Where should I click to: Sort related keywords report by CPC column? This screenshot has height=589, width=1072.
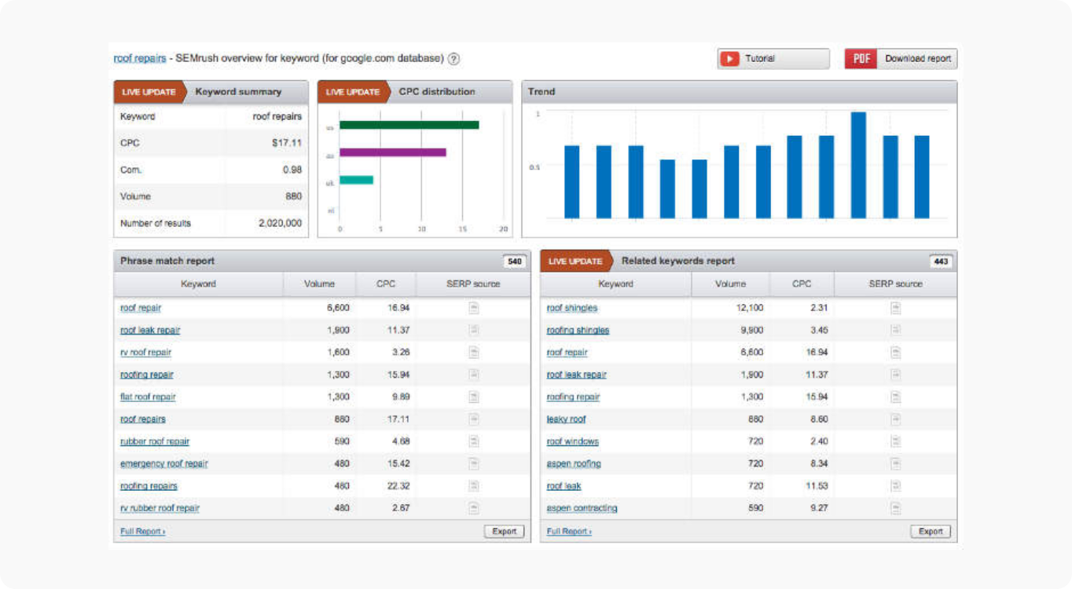pos(802,284)
